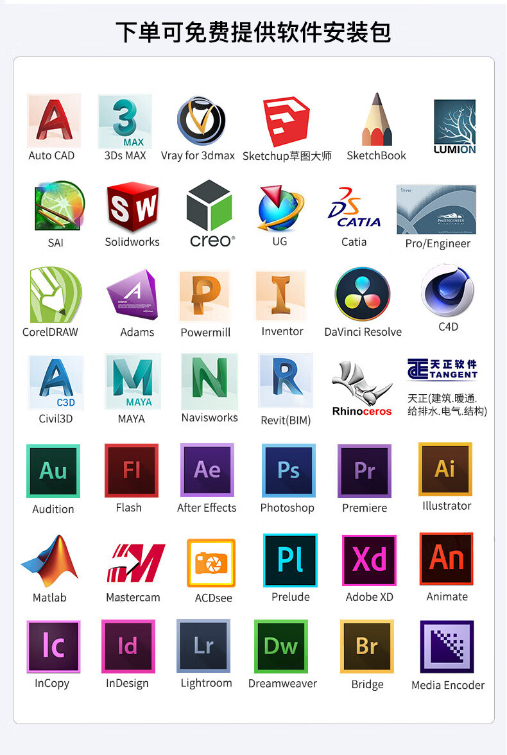The height and width of the screenshot is (755, 507).
Task: Click the Matlab peak logo
Action: [49, 561]
